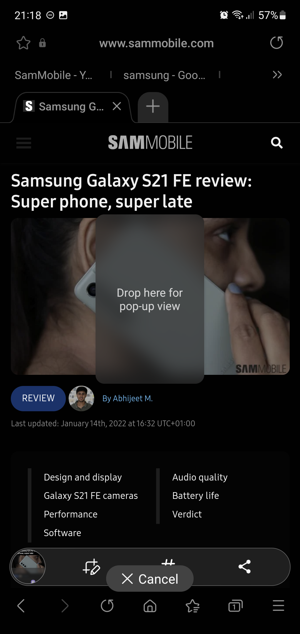Open the screenshot preview thumbnail

28,566
